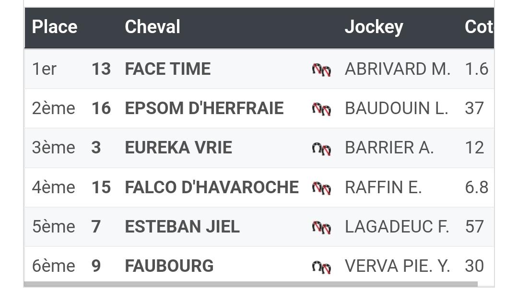Image resolution: width=518 pixels, height=291 pixels.
Task: Select number 9 on FAUBOURG row
Action: [96, 266]
